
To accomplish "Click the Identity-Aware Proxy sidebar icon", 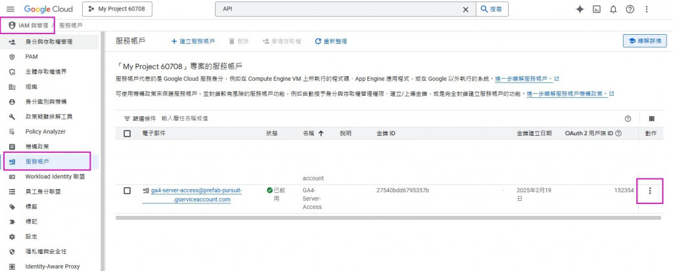I will pyautogui.click(x=12, y=266).
